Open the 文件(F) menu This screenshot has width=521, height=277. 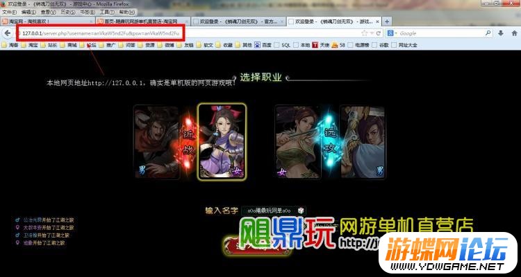click(9, 12)
